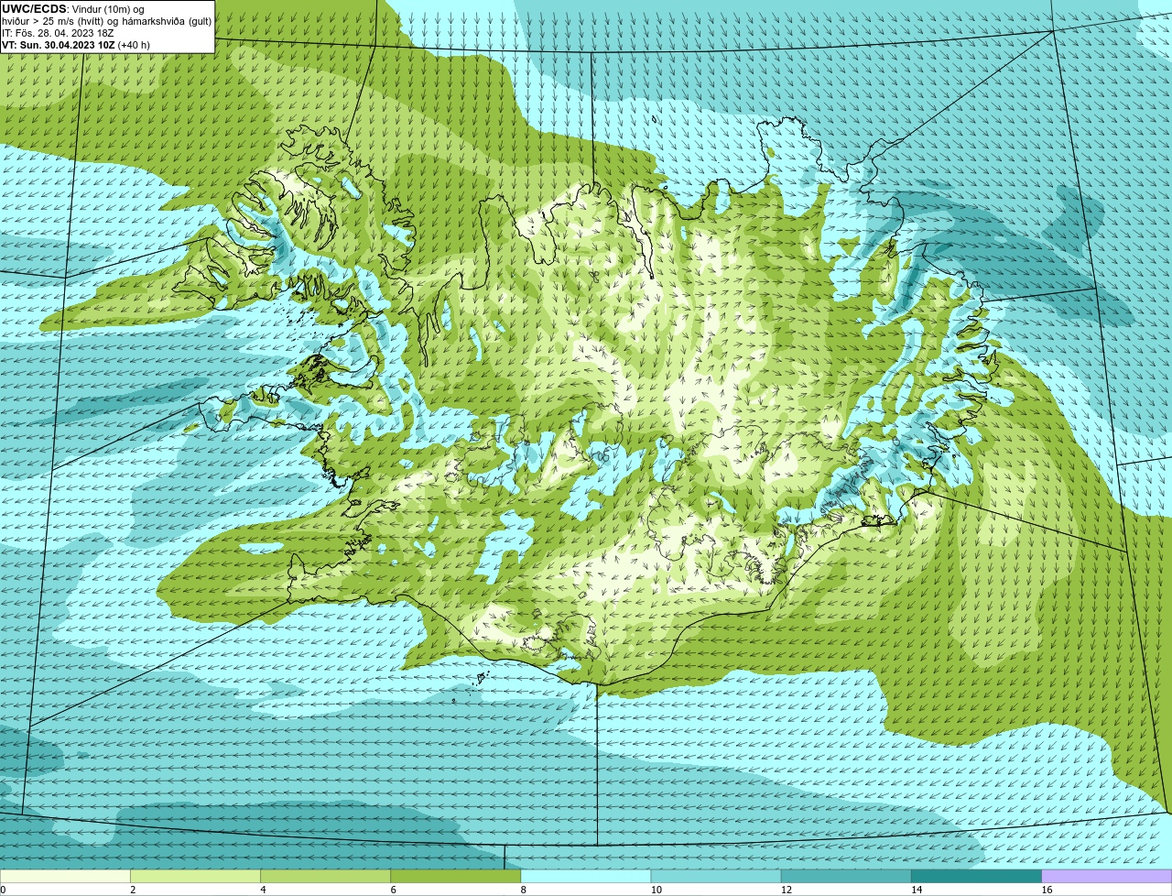1172x896 pixels.
Task: Click the olive green 6–8 legend swatch
Action: (x=456, y=877)
